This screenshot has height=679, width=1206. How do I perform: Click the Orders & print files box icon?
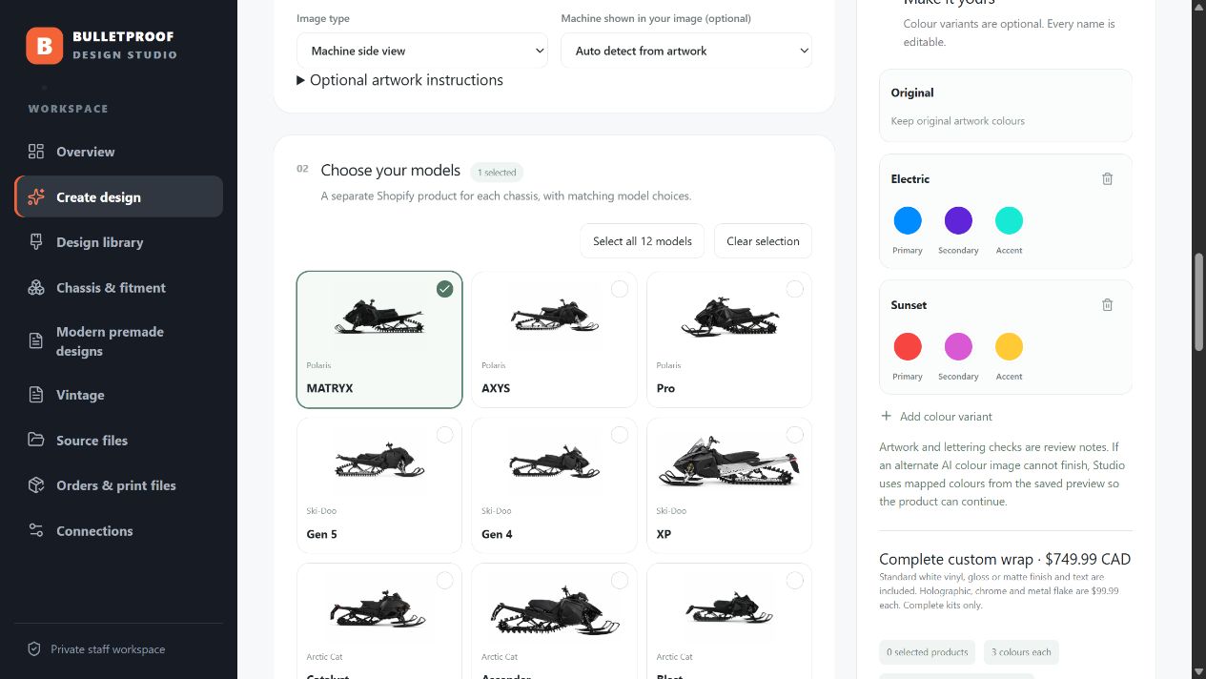(36, 485)
